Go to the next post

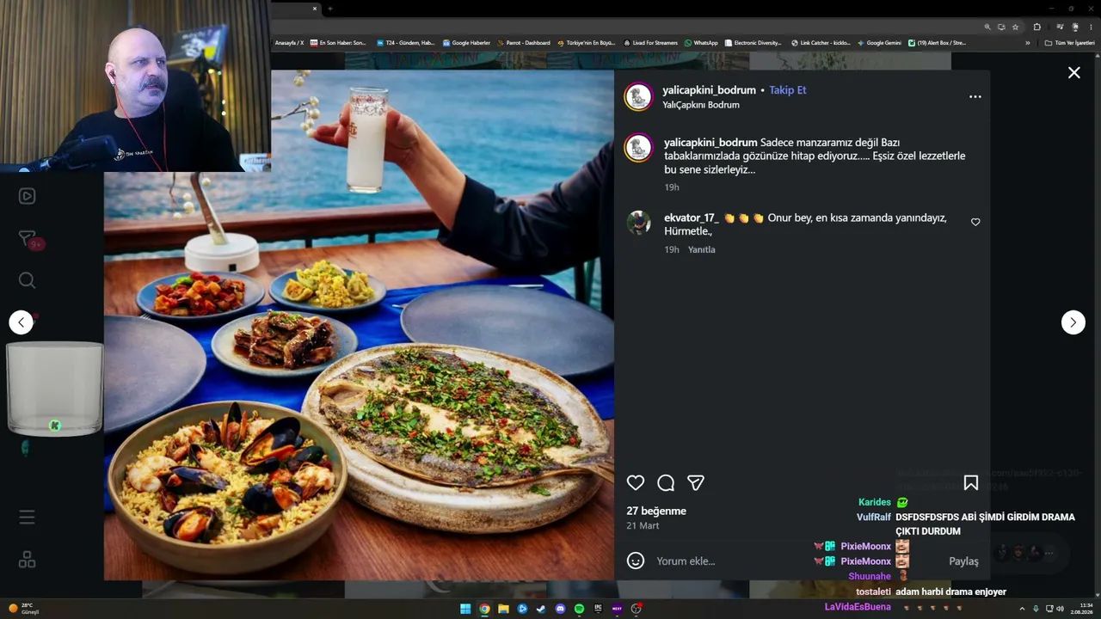[x=1073, y=322]
